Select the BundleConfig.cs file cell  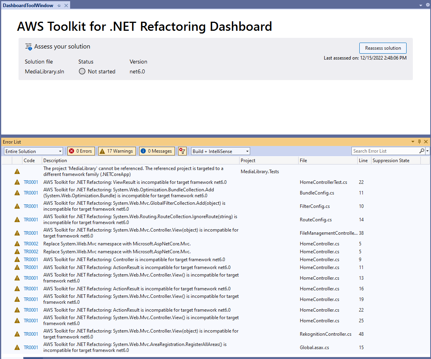click(317, 193)
